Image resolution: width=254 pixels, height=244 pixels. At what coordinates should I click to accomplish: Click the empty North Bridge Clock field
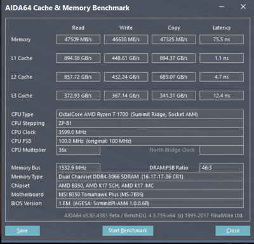pyautogui.click(x=222, y=150)
